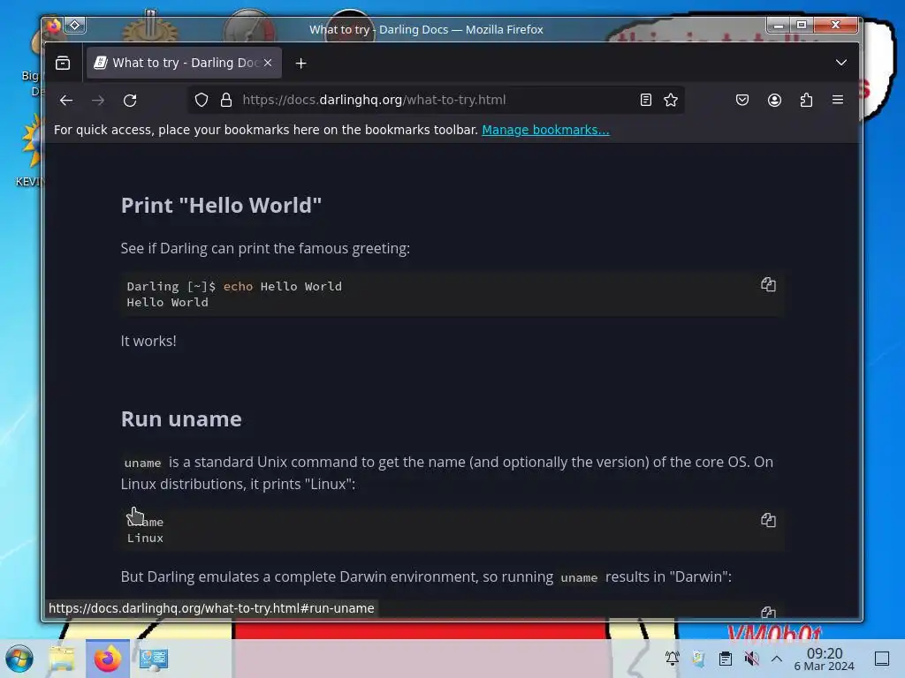The image size is (905, 678).
Task: Toggle the window pin diamond icon
Action: point(75,26)
